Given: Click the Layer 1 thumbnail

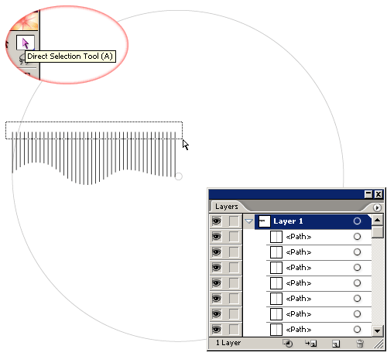Looking at the screenshot, I should point(265,221).
